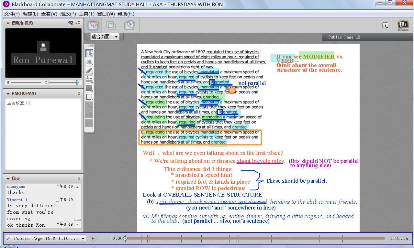Screen dimensions: 414x248
Task: Adjust the speaker volume slider handle
Action: 78,82
